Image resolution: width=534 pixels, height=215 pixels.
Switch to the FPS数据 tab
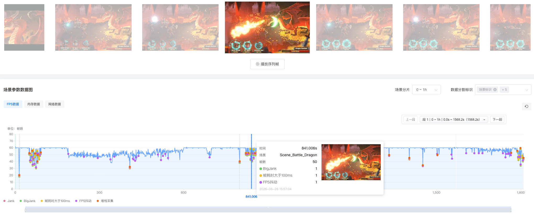[13, 104]
